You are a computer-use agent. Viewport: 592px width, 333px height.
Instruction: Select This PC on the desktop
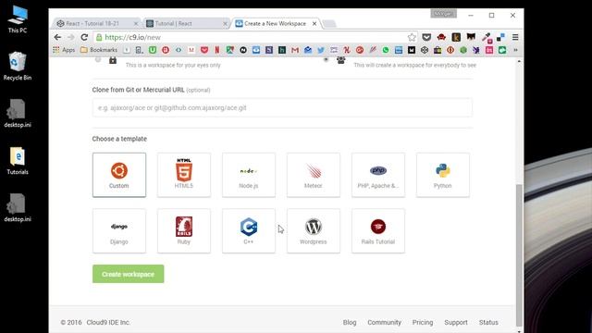point(18,19)
